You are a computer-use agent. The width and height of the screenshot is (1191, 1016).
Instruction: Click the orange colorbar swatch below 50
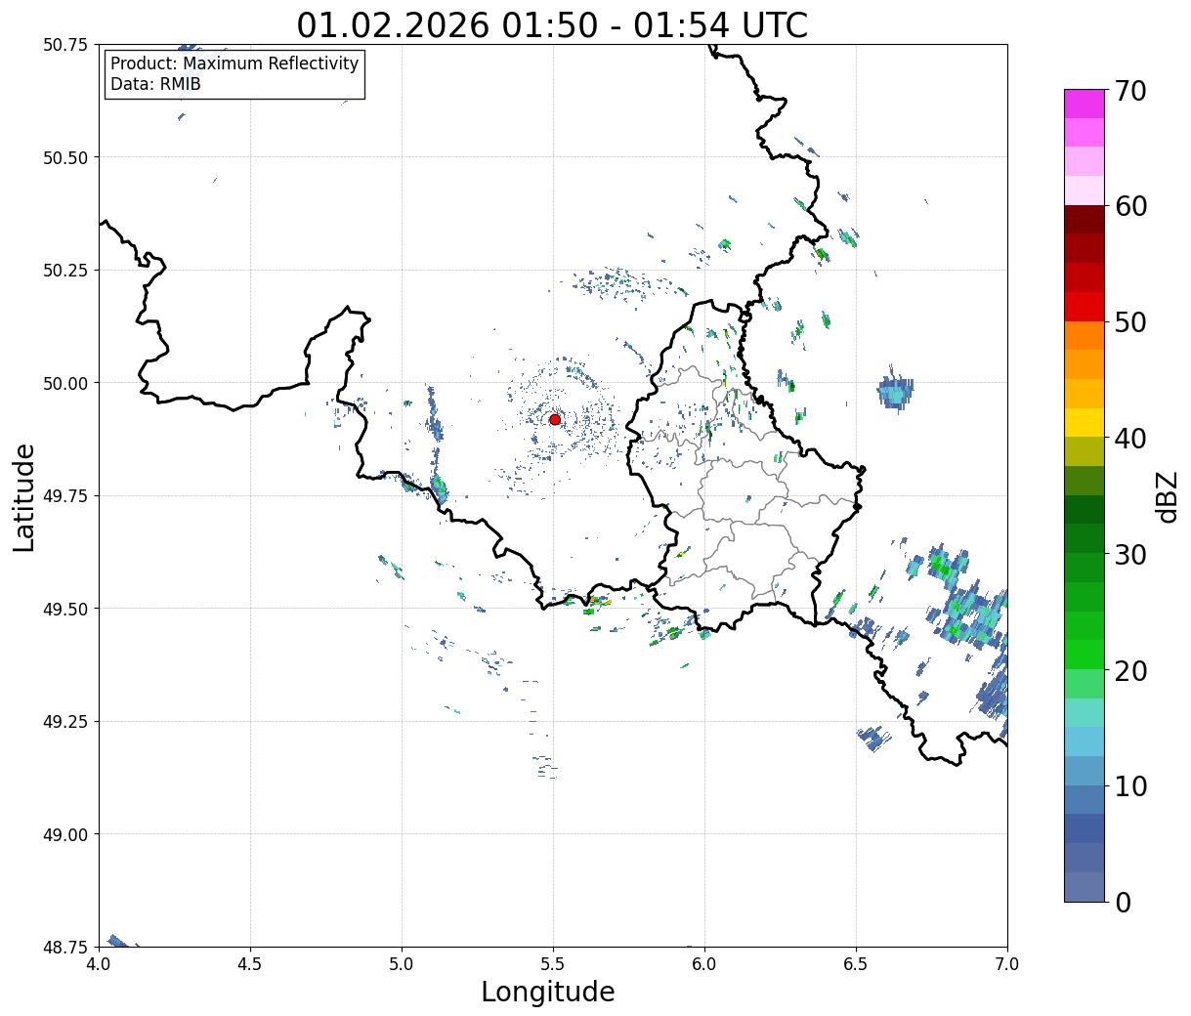point(1085,336)
